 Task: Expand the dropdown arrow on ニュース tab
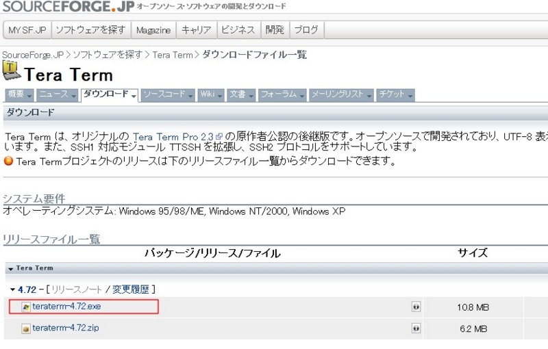[73, 96]
